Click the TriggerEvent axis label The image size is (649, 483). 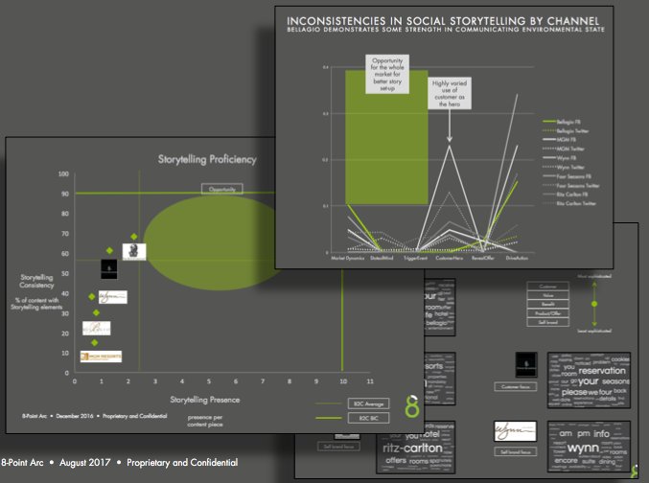[x=415, y=258]
